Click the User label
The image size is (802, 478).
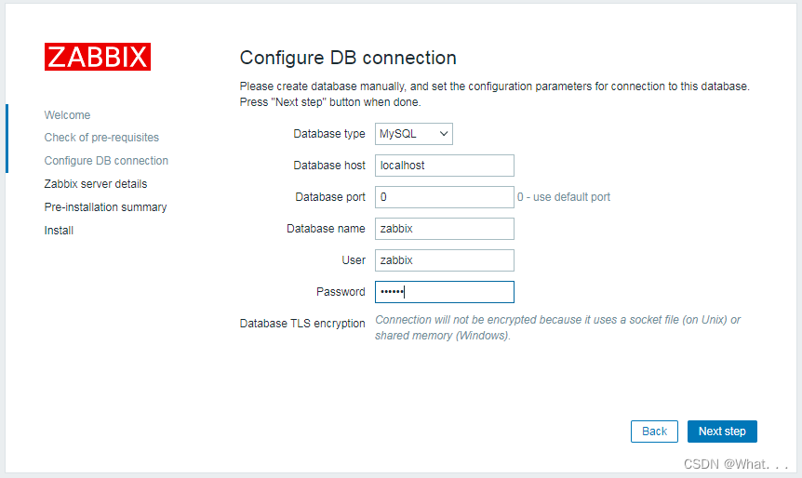pos(354,260)
